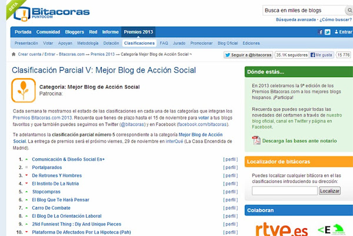353x236 pixels.
Task: Open Twitter icon in blue navigation bar
Action: tap(328, 32)
